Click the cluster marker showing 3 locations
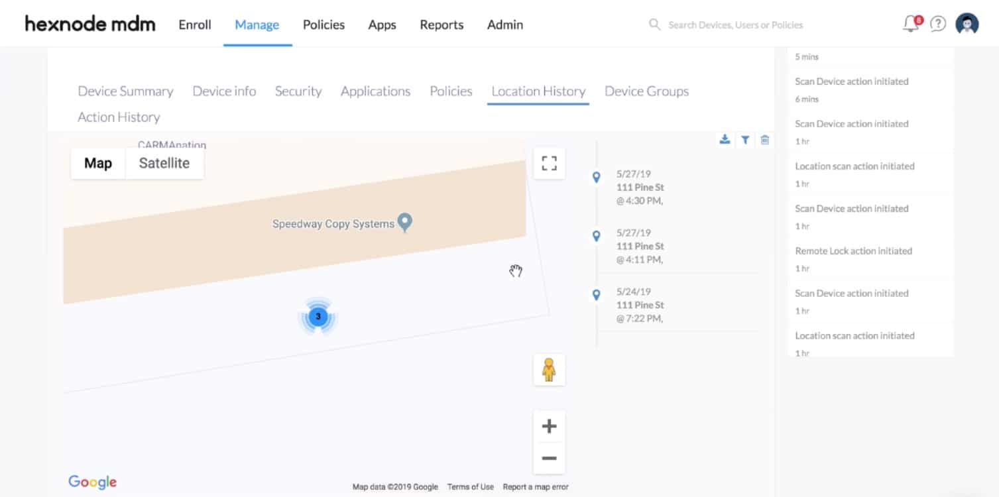 318,317
